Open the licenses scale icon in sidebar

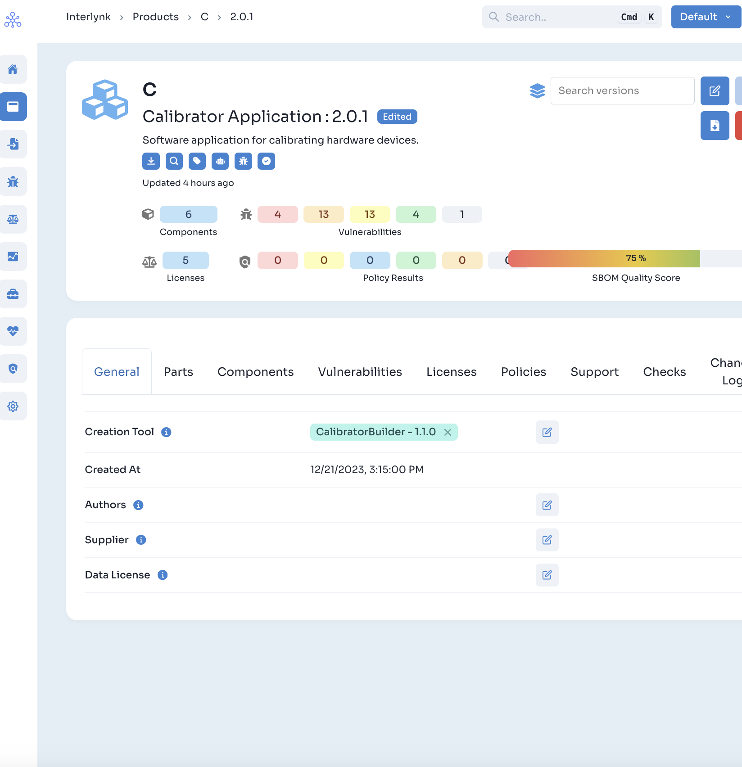pos(13,219)
